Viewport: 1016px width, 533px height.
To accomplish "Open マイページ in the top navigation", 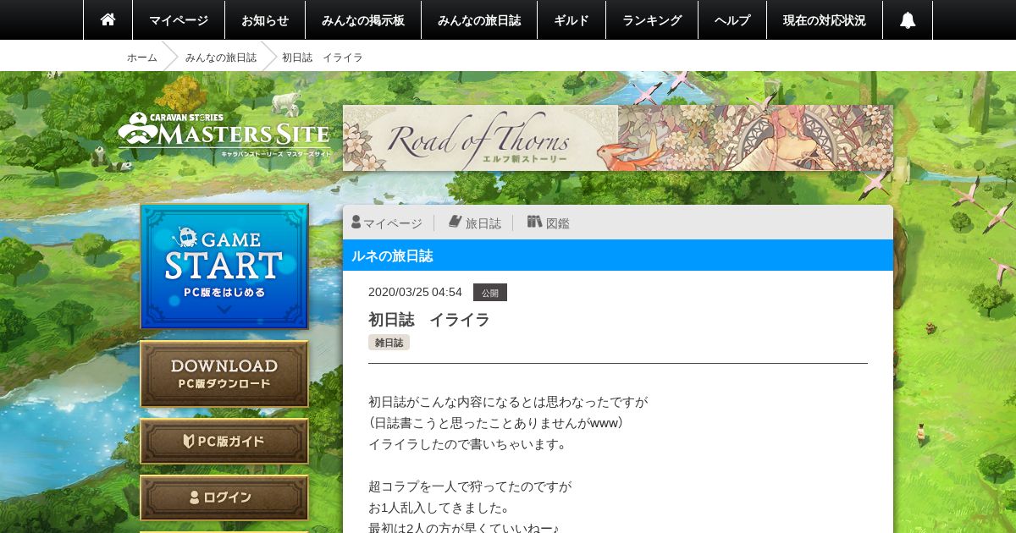I will pyautogui.click(x=179, y=19).
